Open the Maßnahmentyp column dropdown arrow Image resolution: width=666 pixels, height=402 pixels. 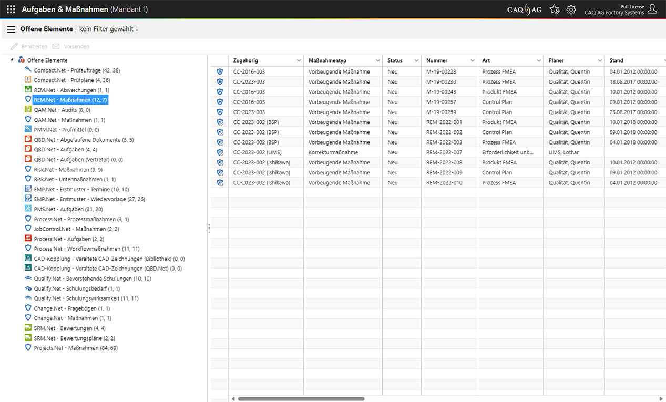pyautogui.click(x=377, y=61)
